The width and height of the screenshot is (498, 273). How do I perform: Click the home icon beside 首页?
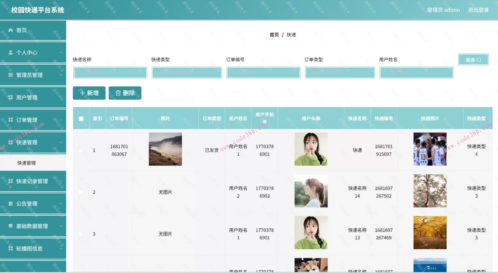[11, 30]
